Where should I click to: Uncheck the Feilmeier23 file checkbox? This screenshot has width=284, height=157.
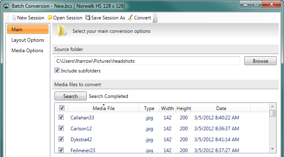click(61, 150)
